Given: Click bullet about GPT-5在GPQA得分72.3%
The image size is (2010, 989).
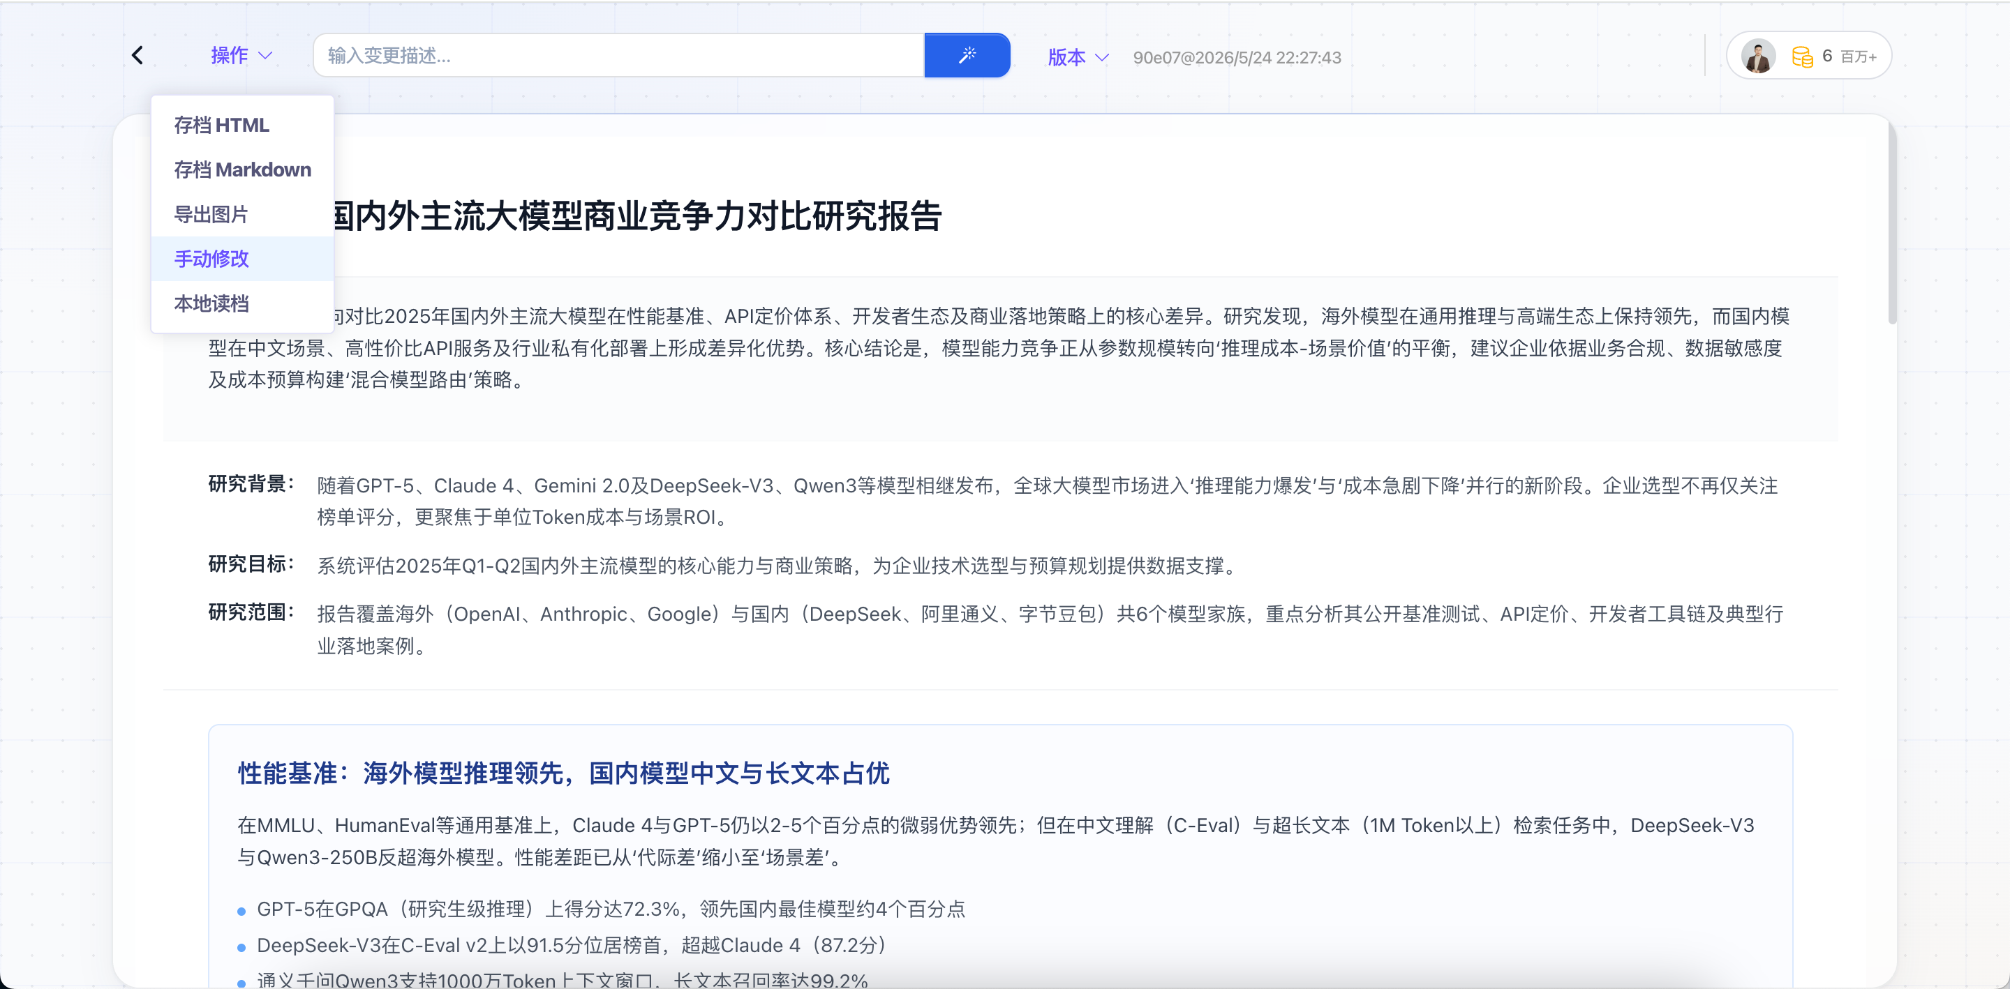Looking at the screenshot, I should point(611,909).
